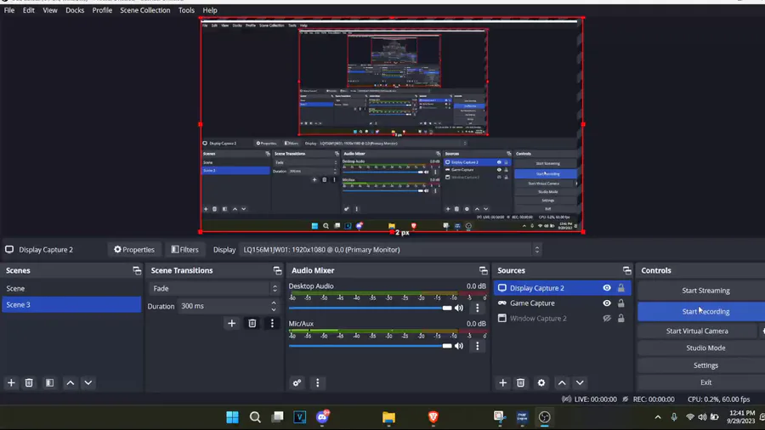Toggle lock on Window Capture 2

(621, 319)
